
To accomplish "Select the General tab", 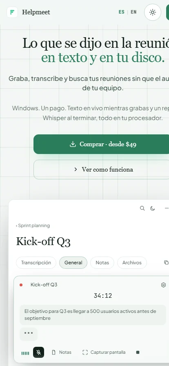I will pyautogui.click(x=73, y=263).
